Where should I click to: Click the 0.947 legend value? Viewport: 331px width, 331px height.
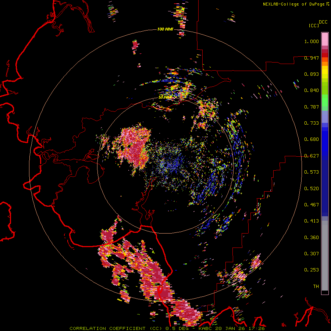(x=312, y=58)
